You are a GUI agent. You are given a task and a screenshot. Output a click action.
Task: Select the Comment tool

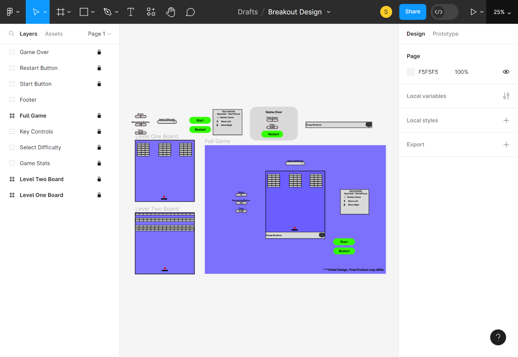click(190, 11)
